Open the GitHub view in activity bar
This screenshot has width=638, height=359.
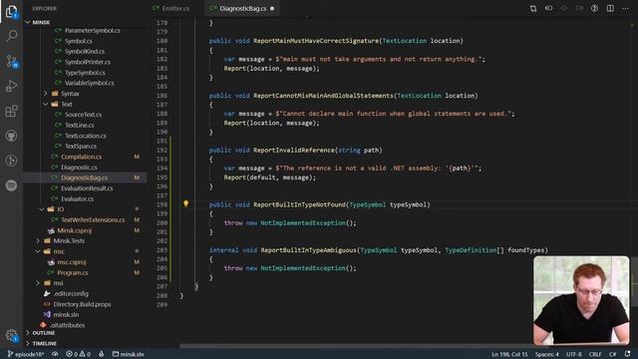click(x=11, y=136)
